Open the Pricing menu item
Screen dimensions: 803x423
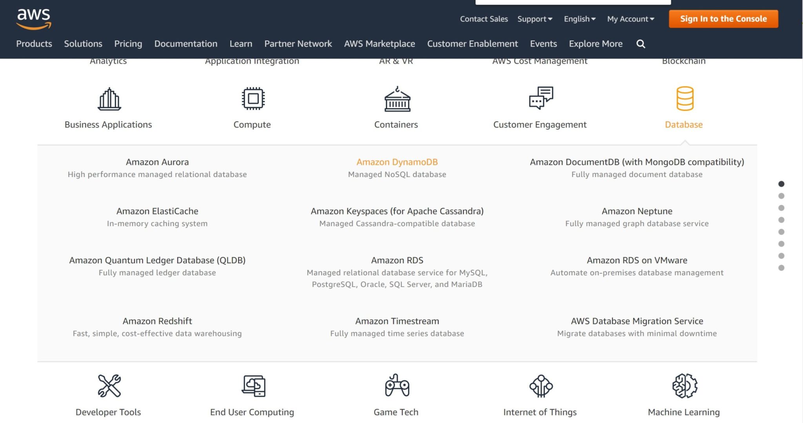[128, 43]
